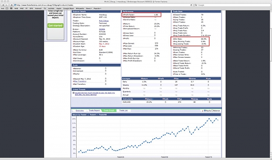Open the Trade List tab
This screenshot has height=160, width=272.
[123, 110]
